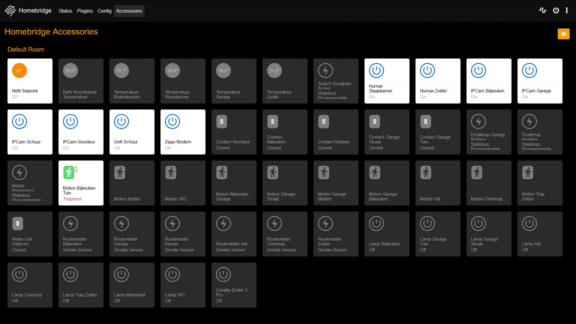Click the Contact Voordeur sensor icon
576x324 pixels.
[221, 122]
